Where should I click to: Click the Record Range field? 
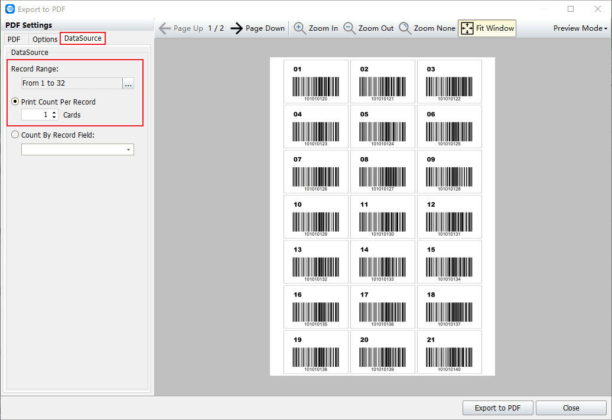pyautogui.click(x=72, y=83)
